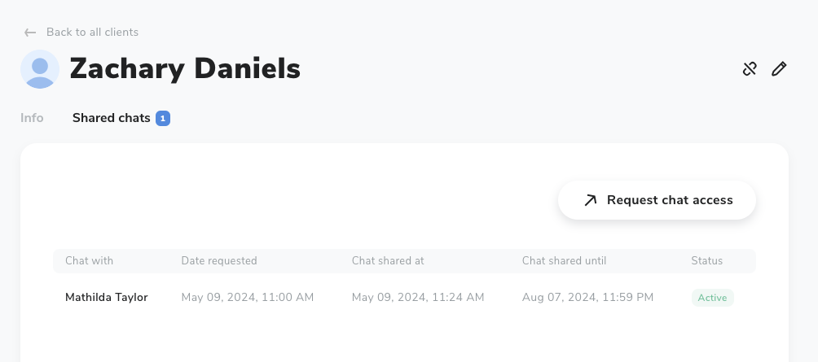Click the Active status badge
The image size is (818, 362).
(x=713, y=298)
